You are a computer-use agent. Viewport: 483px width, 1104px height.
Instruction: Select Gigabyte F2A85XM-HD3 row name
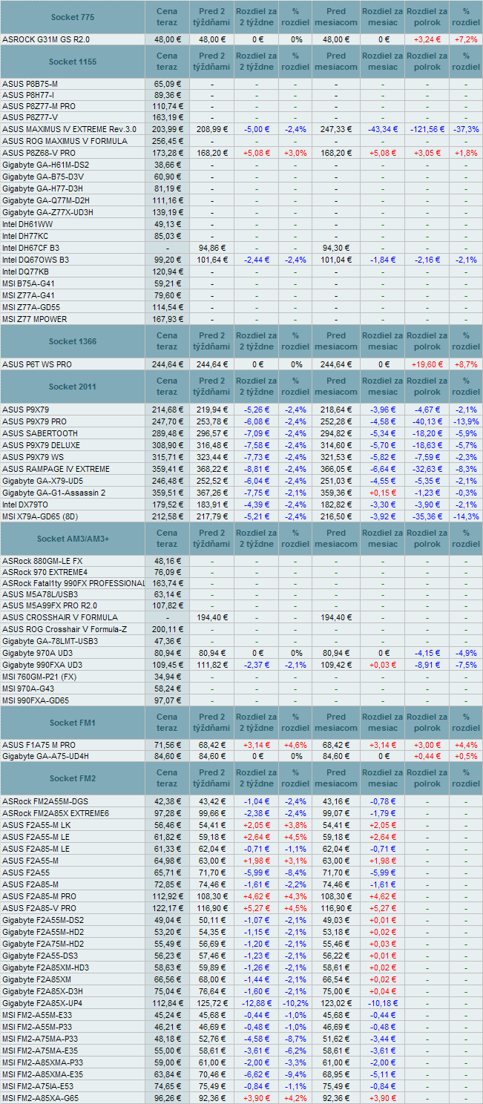46,967
